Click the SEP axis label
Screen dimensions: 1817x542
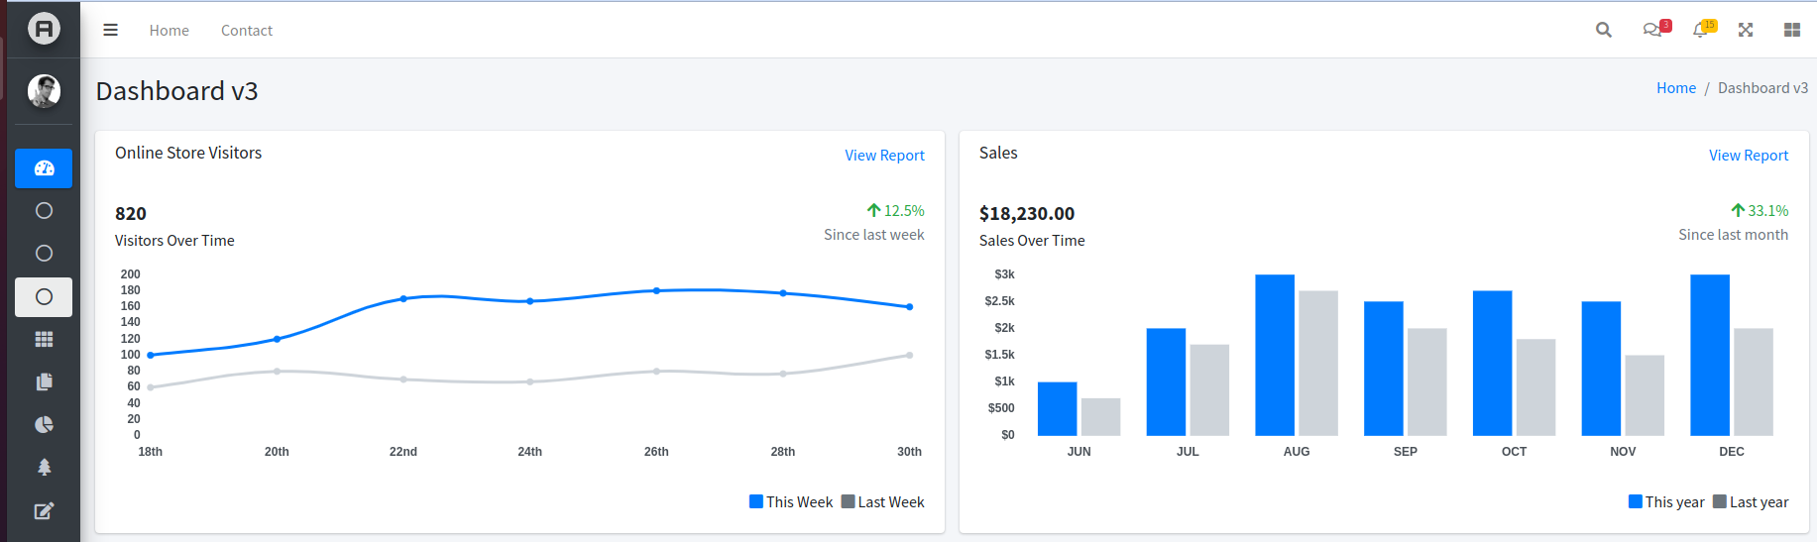pos(1406,452)
